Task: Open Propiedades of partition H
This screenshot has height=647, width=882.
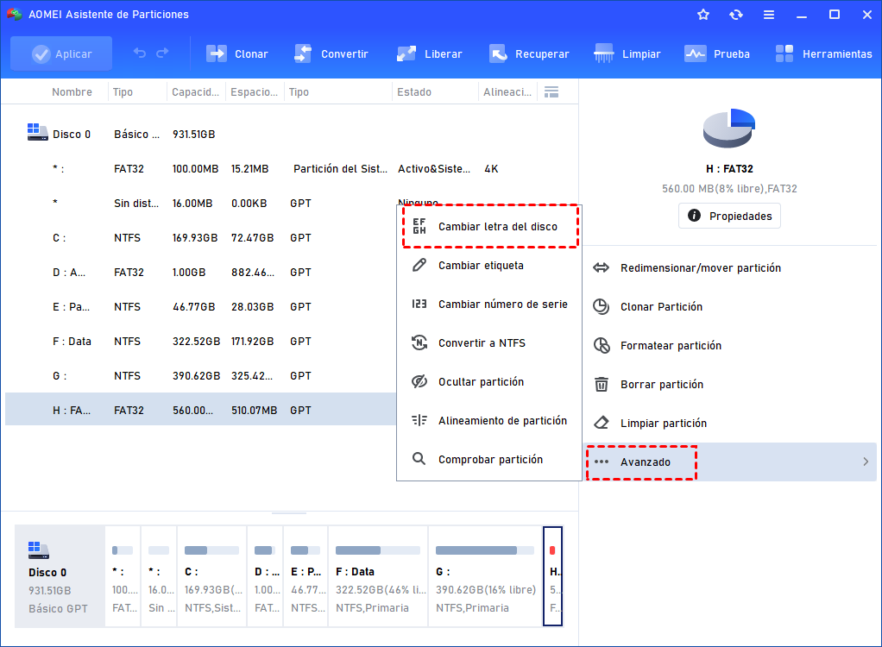Action: [x=729, y=216]
